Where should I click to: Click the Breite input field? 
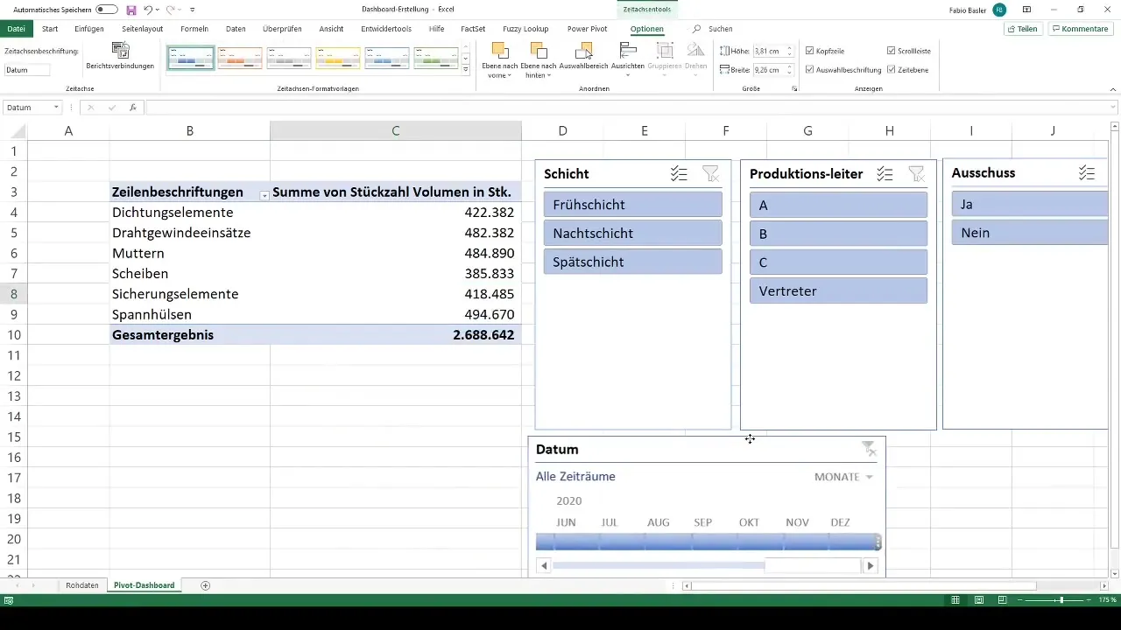pos(768,69)
